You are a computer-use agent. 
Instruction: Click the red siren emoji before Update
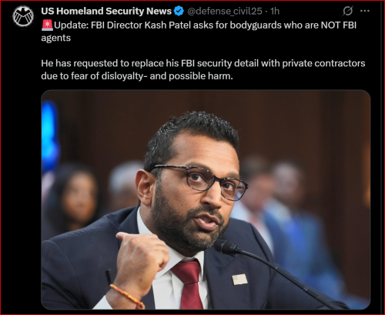[47, 25]
